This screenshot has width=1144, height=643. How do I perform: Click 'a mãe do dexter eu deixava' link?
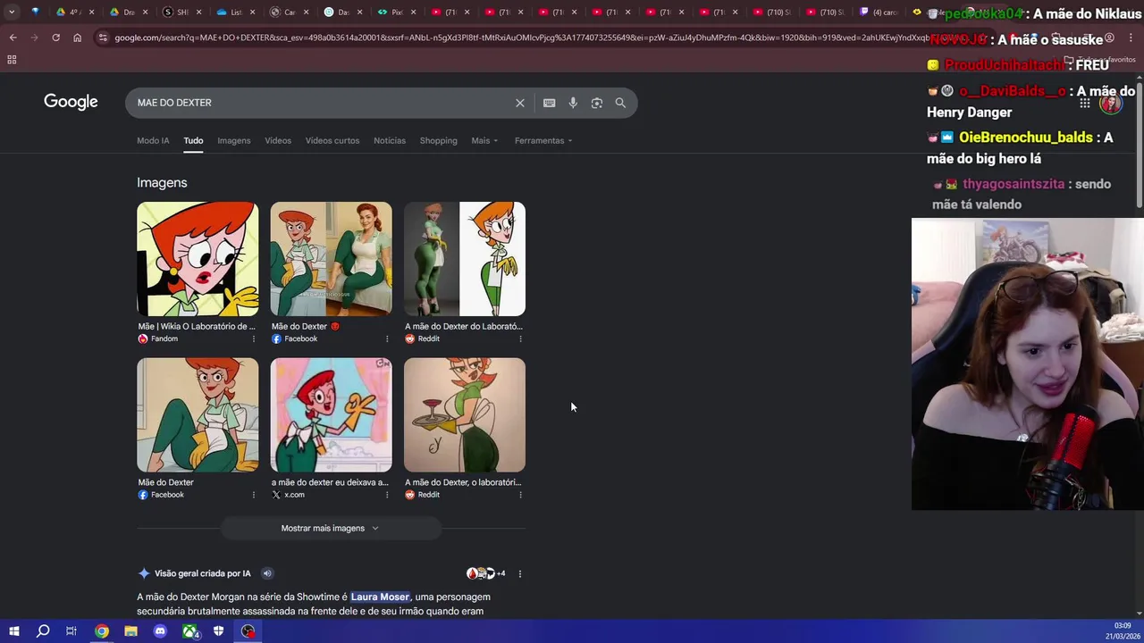point(330,482)
